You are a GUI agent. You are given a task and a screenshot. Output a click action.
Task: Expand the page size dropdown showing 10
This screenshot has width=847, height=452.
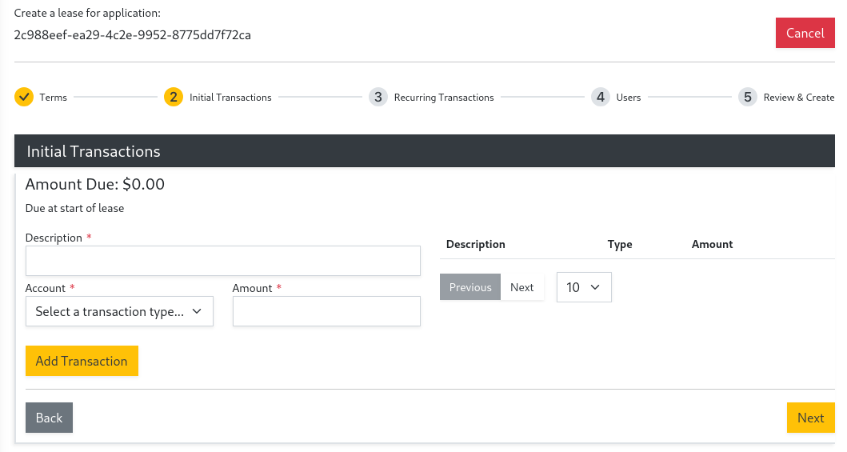coord(584,287)
